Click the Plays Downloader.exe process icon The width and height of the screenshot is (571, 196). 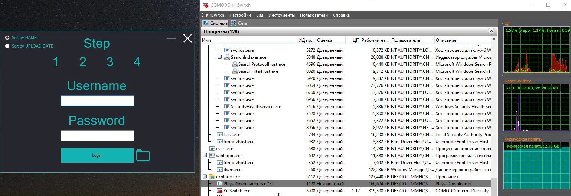[x=220, y=184]
